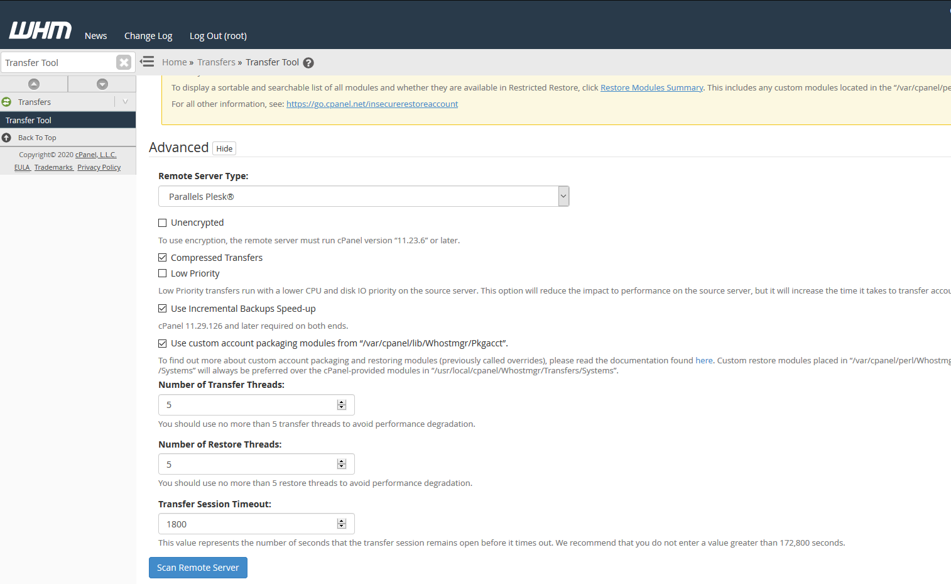Click the Number of Restore Threads field
The image size is (951, 584).
point(256,464)
